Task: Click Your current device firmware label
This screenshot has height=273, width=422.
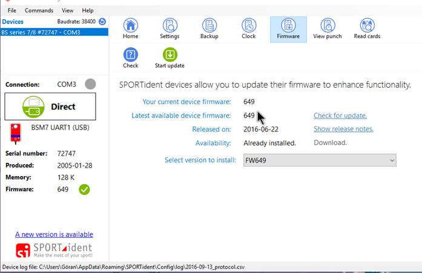Action: [186, 102]
